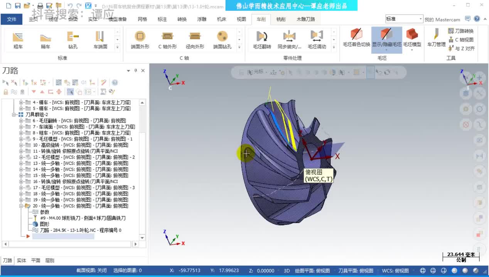Screen dimensions: 489x277
Task: Collapse operation 20 - 统一多轴
Action: pyautogui.click(x=21, y=206)
